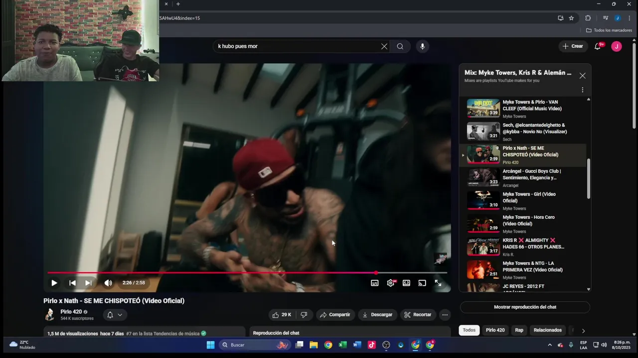Open OBS Studio from taskbar
The image size is (638, 358).
point(386,345)
